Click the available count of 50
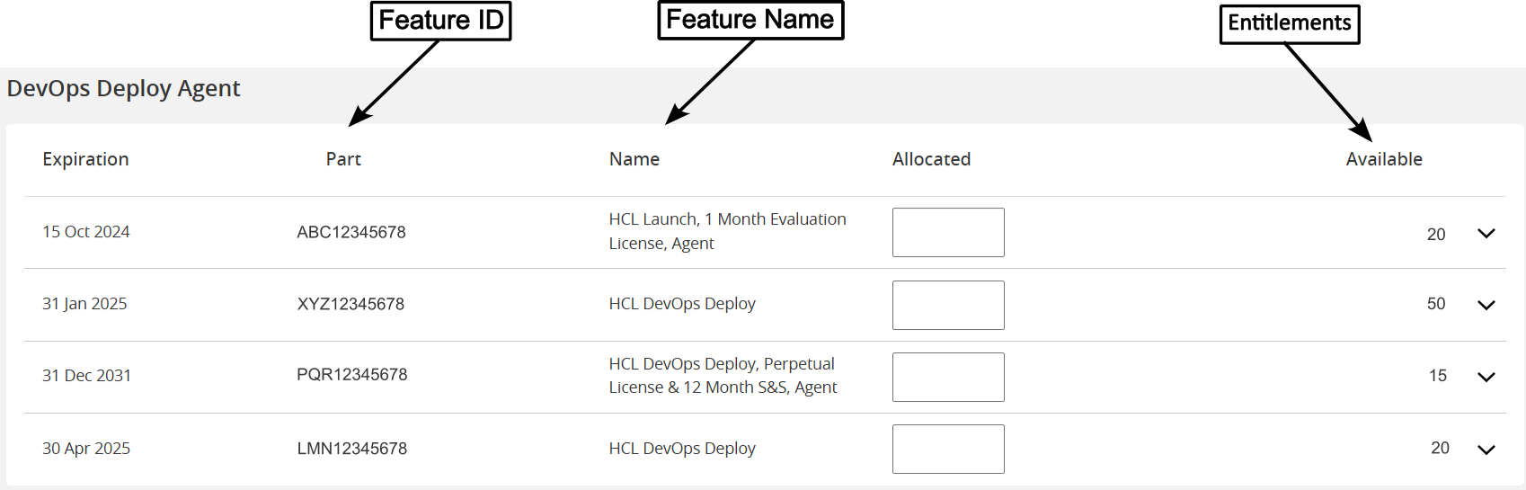The width and height of the screenshot is (1526, 490). 1436,304
